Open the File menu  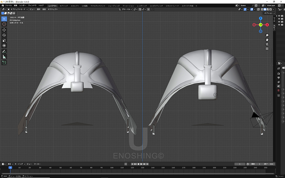(x=9, y=6)
